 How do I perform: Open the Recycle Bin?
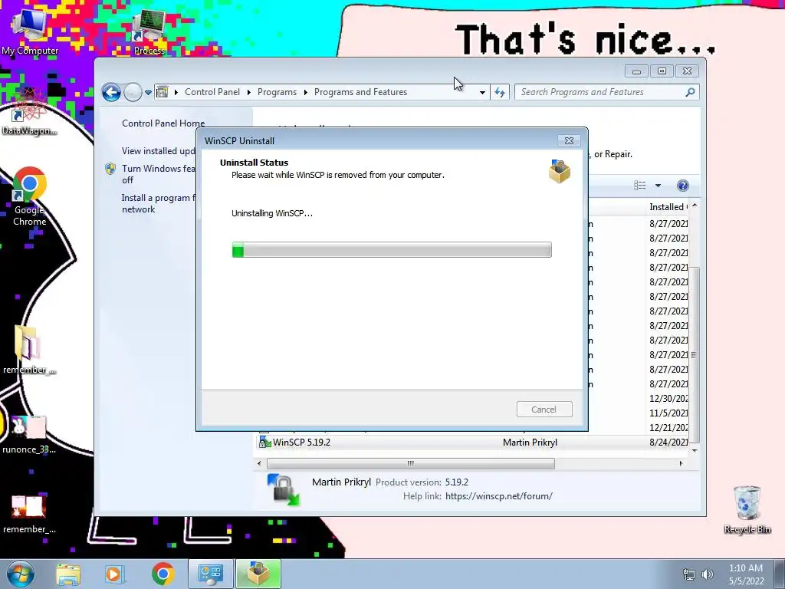[747, 510]
